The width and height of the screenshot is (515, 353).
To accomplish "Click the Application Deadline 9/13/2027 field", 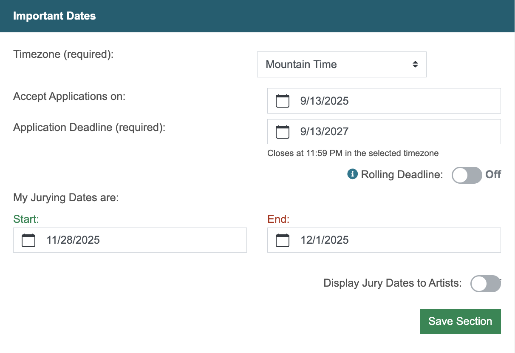I will [x=382, y=131].
